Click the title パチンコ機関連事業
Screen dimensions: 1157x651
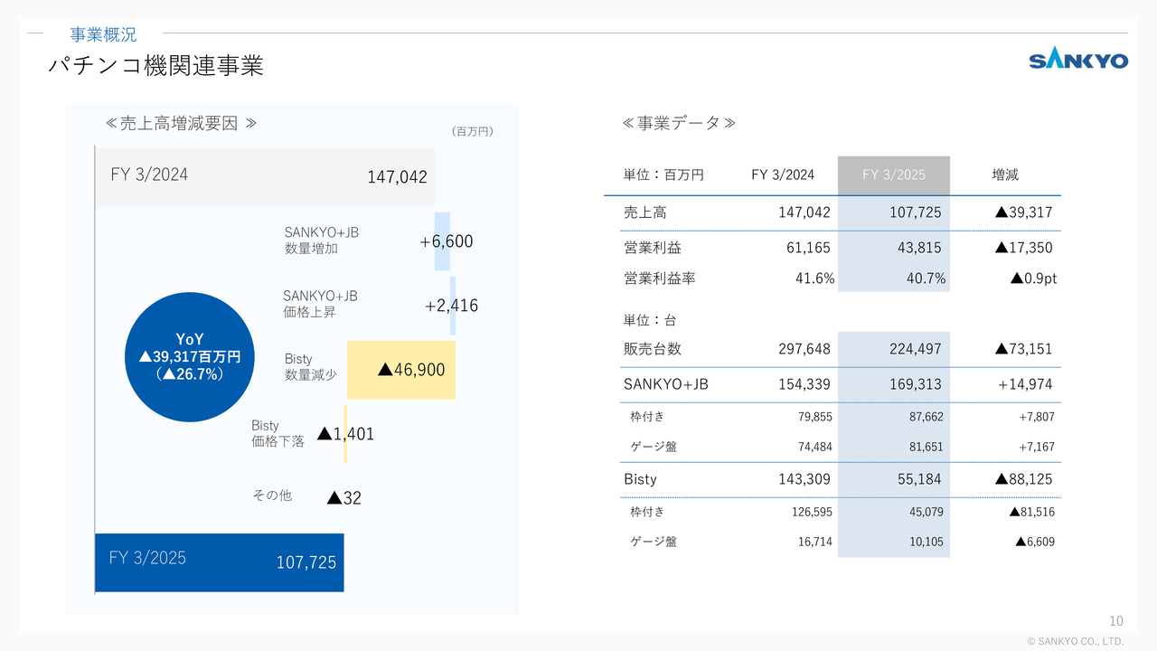[x=155, y=66]
